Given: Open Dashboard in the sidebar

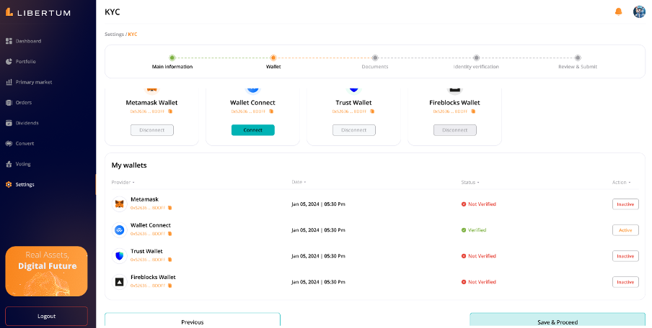Looking at the screenshot, I should pyautogui.click(x=28, y=41).
